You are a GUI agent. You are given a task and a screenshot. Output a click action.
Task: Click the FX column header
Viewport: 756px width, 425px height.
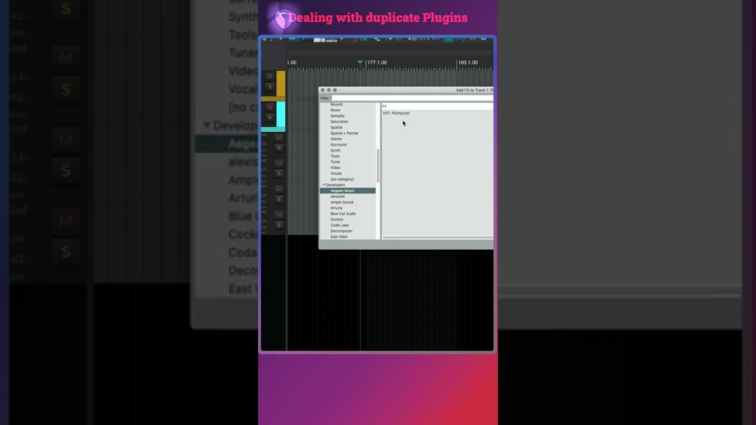point(437,106)
